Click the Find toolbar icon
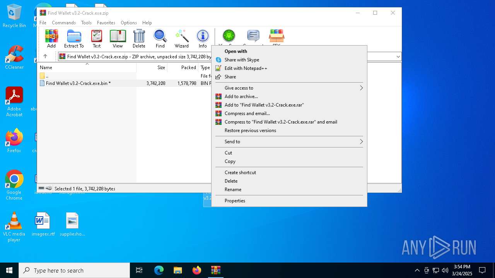The image size is (495, 278). pos(160,39)
